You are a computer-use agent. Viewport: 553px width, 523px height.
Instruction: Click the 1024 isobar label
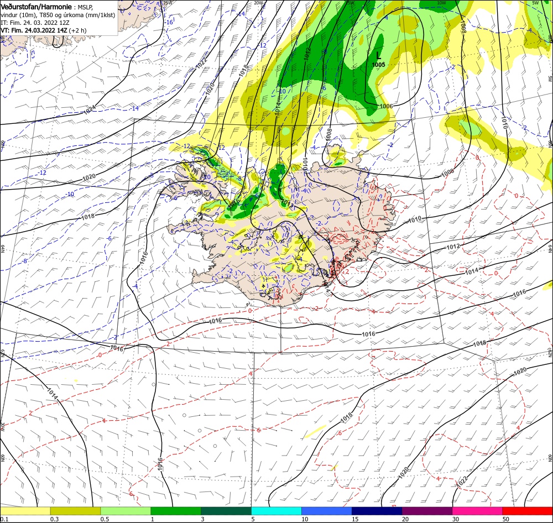click(90, 111)
